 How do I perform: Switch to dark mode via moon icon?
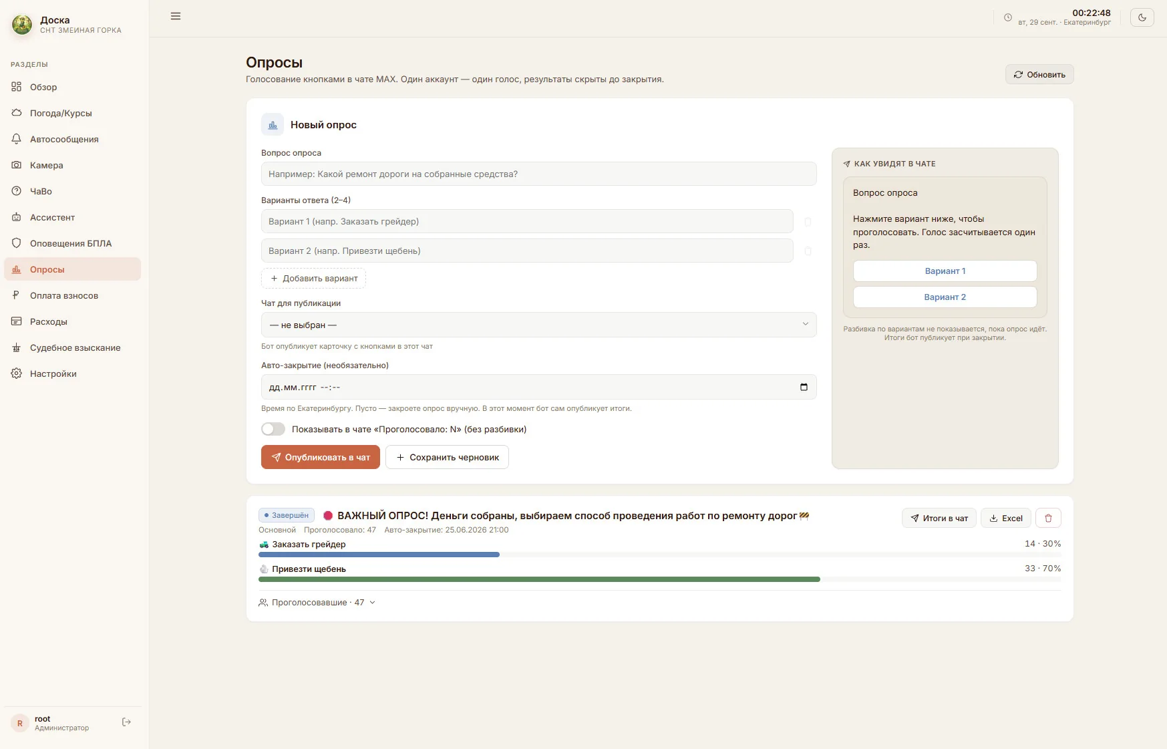[1142, 17]
